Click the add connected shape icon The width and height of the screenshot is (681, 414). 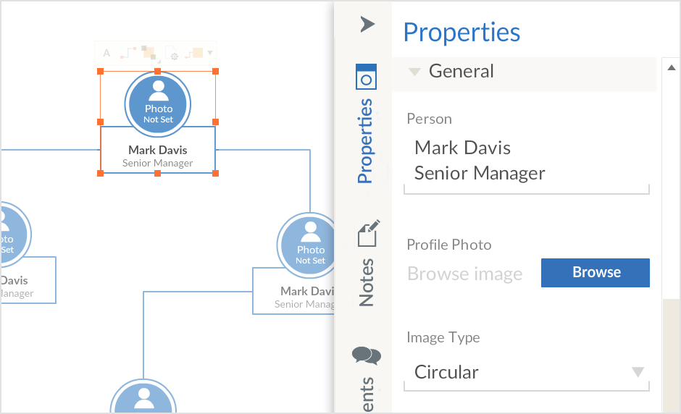point(194,53)
